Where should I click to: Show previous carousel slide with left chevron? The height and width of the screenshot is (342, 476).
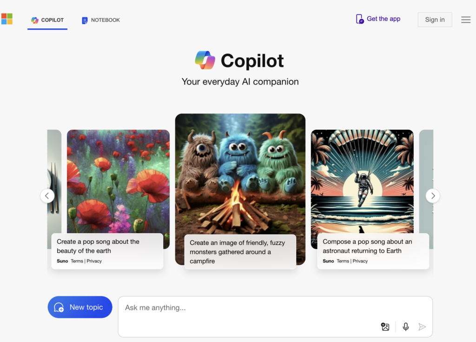47,196
